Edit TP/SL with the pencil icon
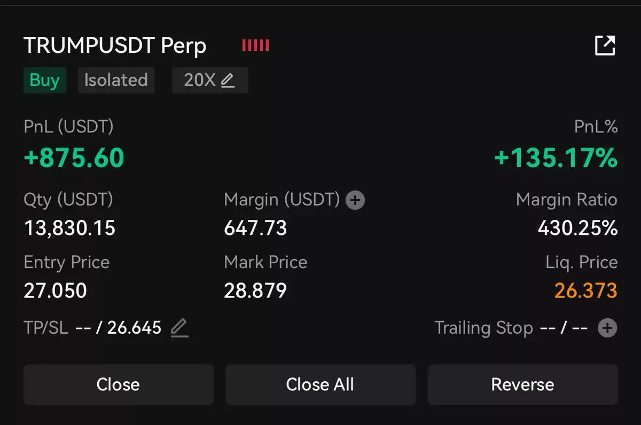 pyautogui.click(x=179, y=328)
